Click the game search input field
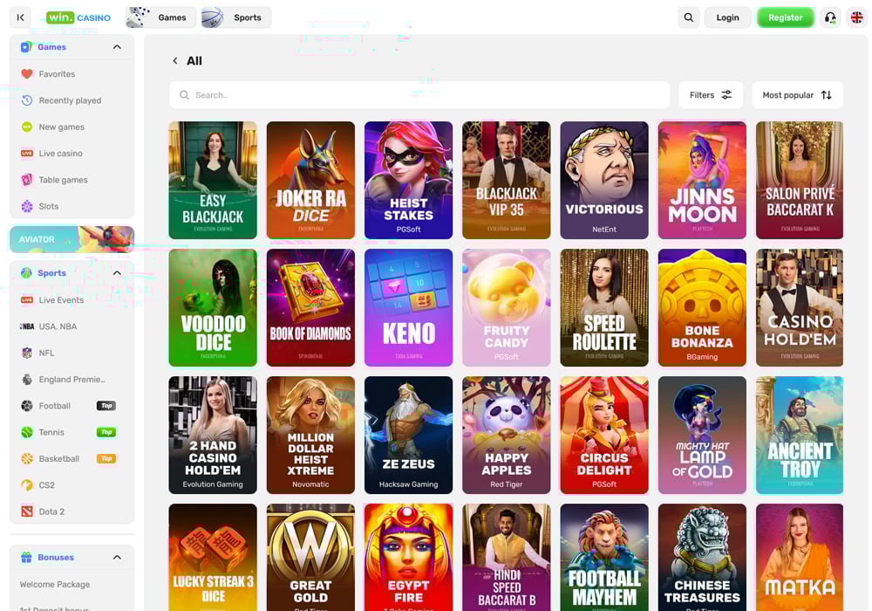872x611 pixels. pyautogui.click(x=419, y=95)
